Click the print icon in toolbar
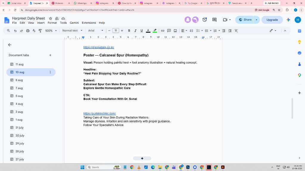 (x=28, y=31)
